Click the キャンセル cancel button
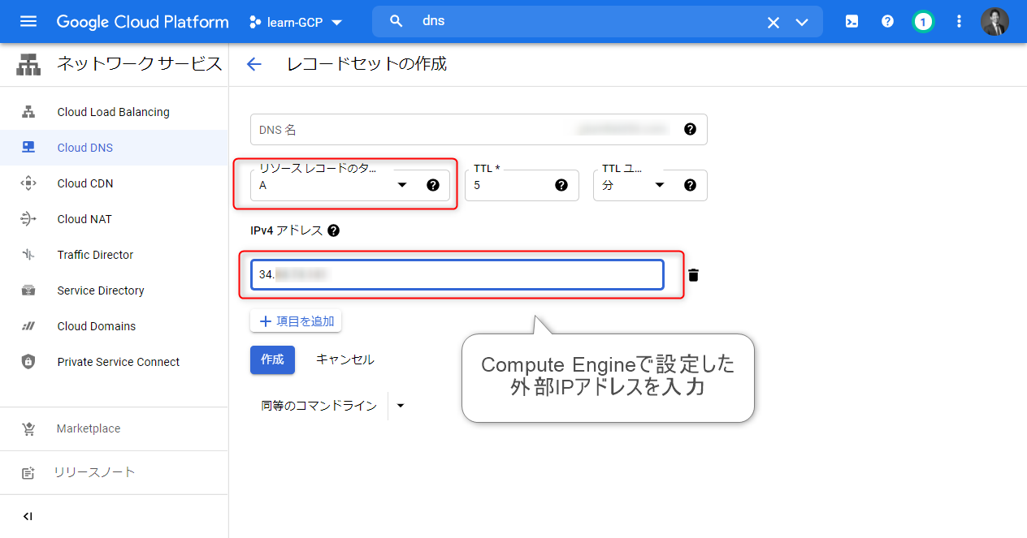Image resolution: width=1027 pixels, height=538 pixels. pyautogui.click(x=345, y=359)
